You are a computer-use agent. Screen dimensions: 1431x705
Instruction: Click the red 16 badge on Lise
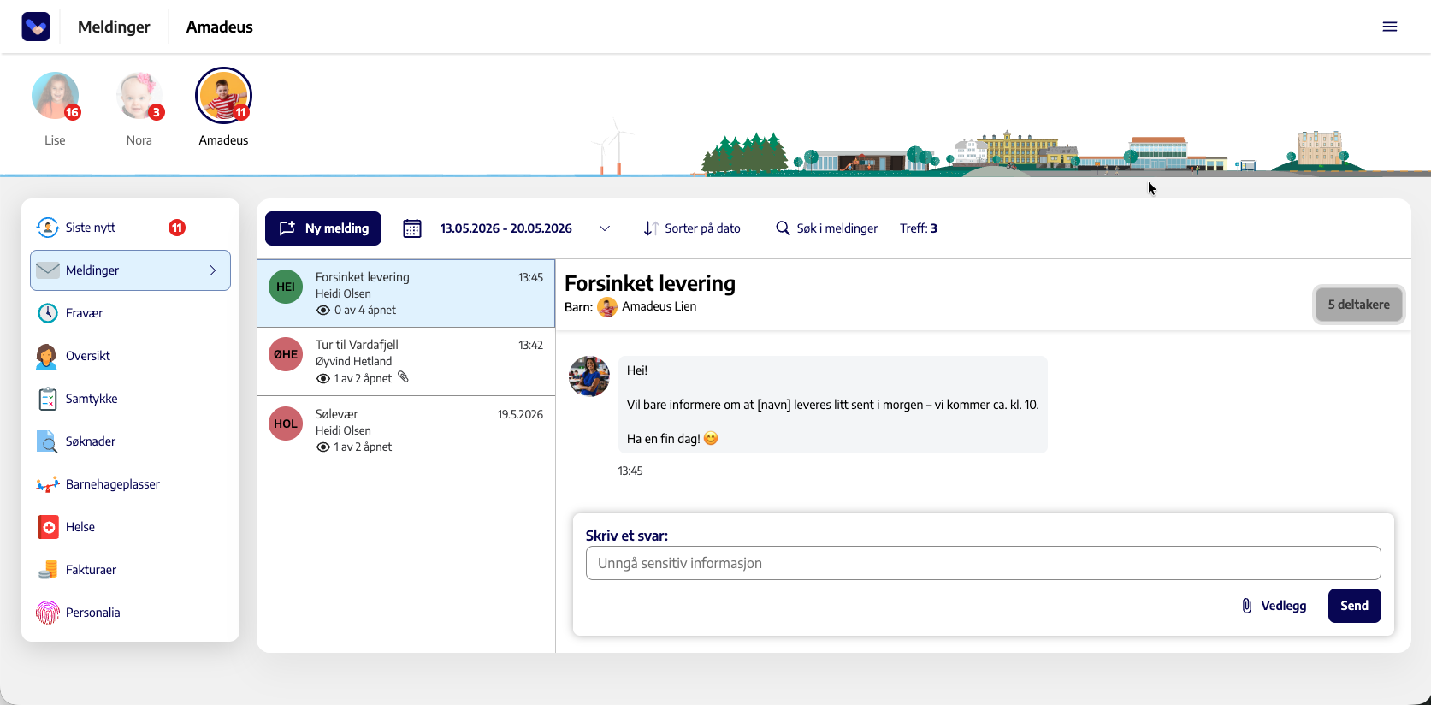tap(73, 112)
